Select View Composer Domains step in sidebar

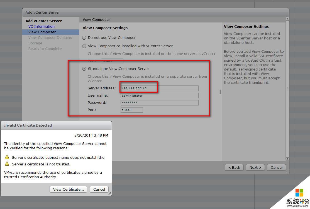point(50,38)
